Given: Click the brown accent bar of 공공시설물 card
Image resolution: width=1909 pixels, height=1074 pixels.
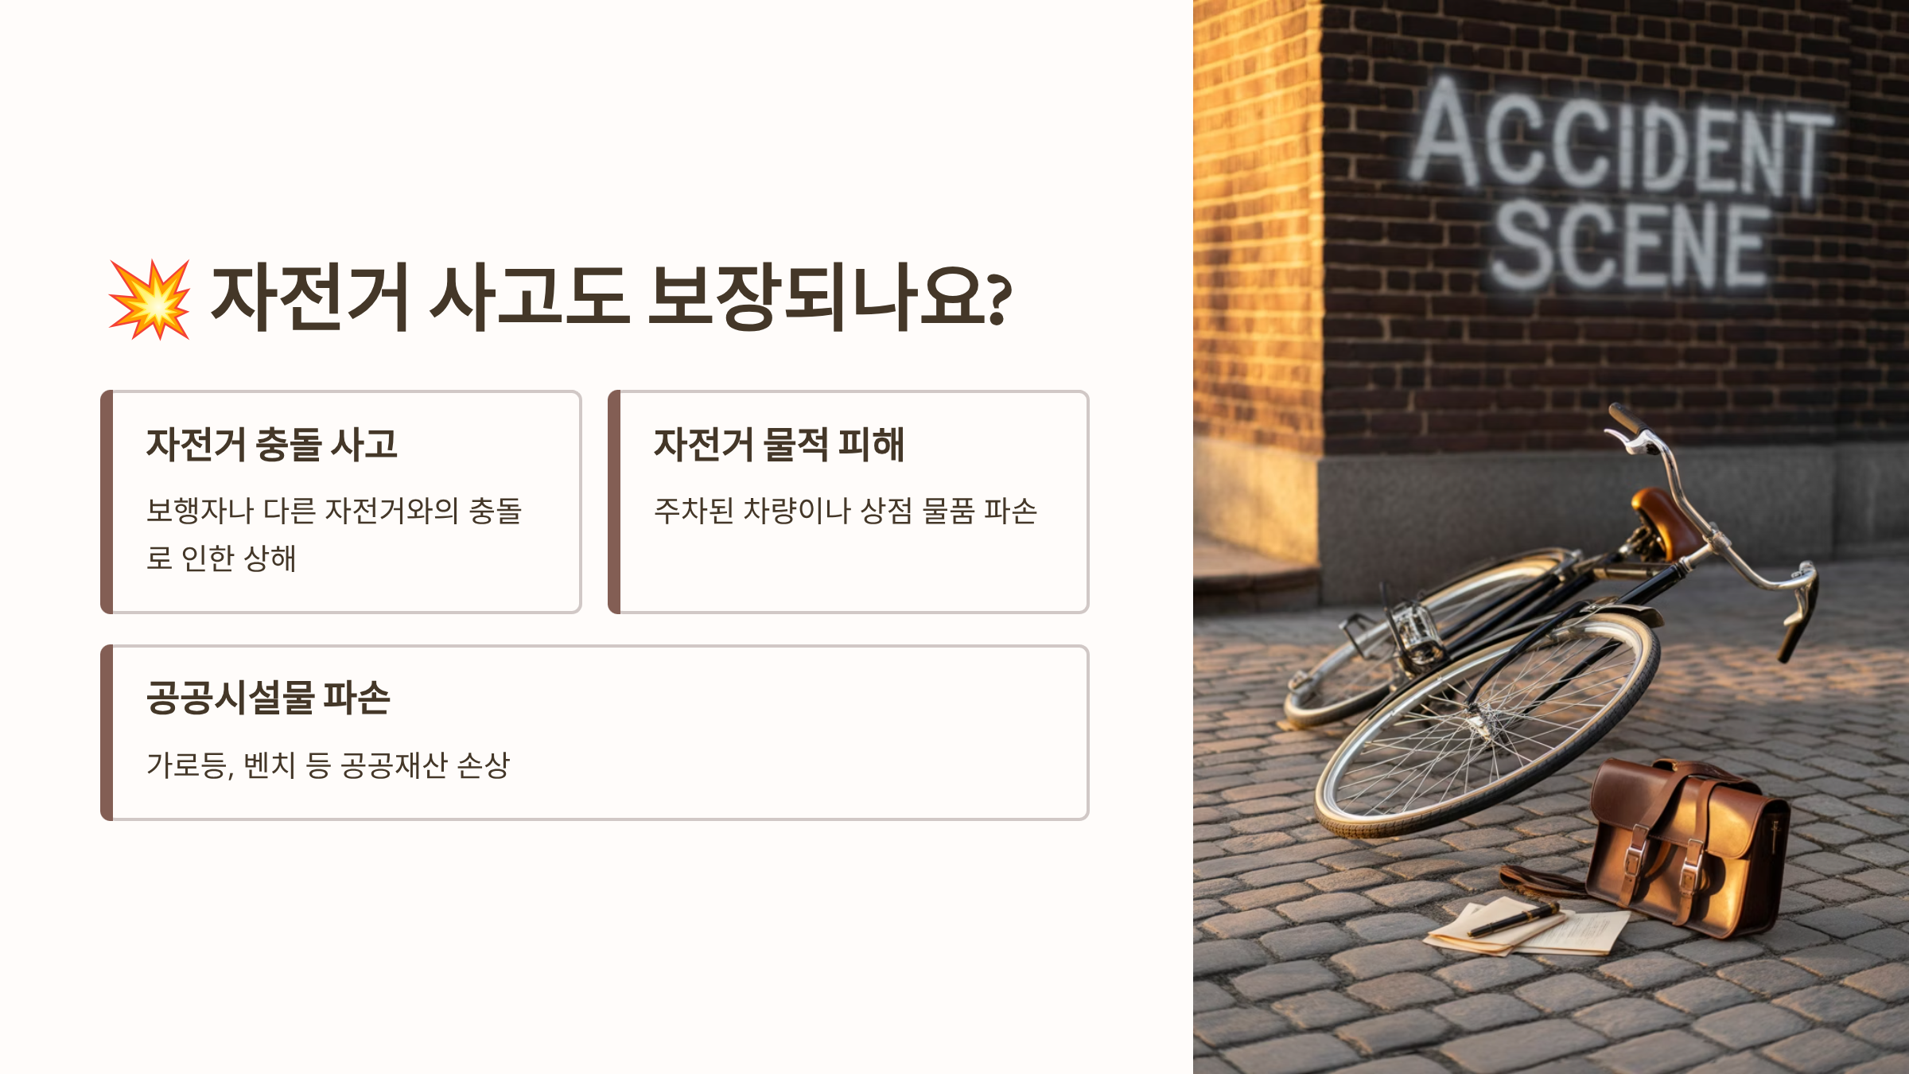Looking at the screenshot, I should (107, 733).
